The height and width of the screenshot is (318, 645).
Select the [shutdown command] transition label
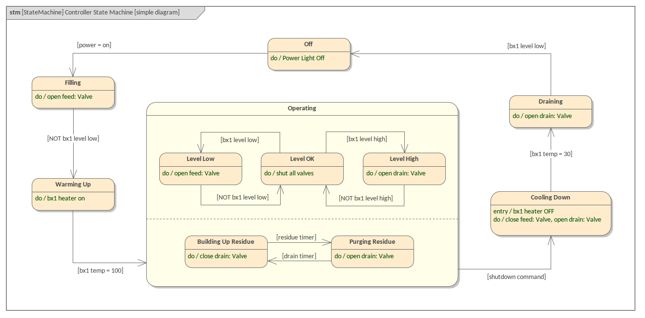[516, 277]
